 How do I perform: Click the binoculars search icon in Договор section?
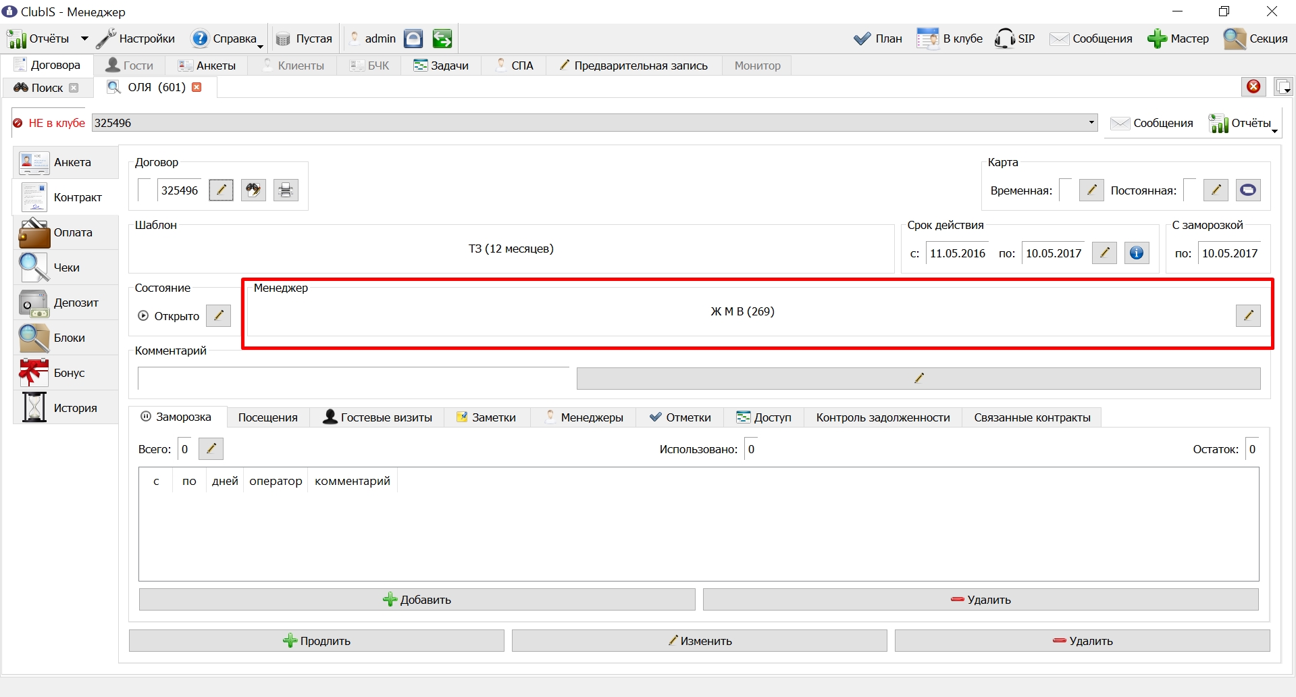253,190
